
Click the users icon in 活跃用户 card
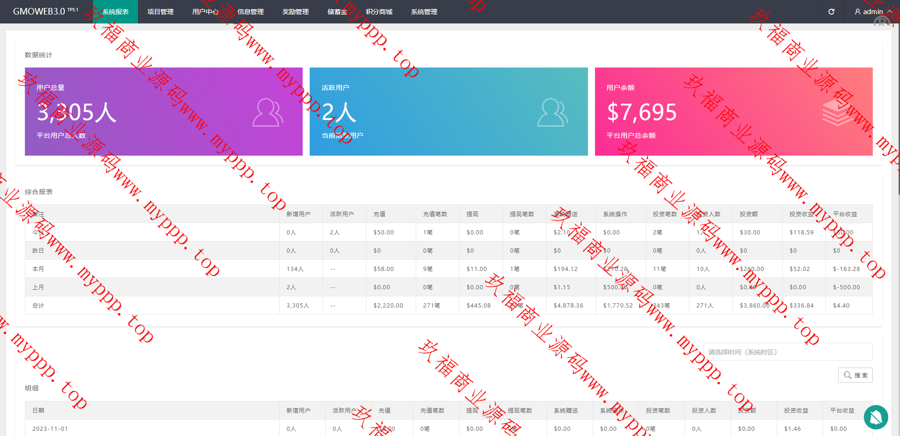pos(552,113)
